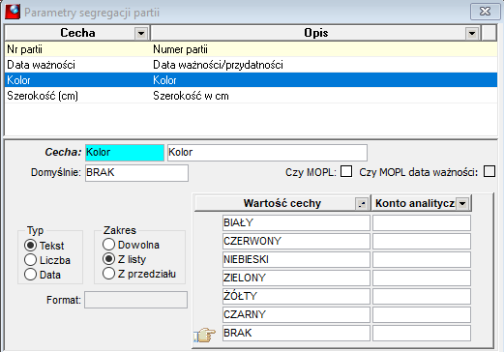Select the Liczba type radio button
This screenshot has width=504, height=352.
click(30, 260)
